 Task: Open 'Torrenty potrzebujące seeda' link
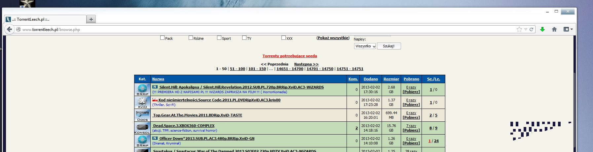coord(290,56)
